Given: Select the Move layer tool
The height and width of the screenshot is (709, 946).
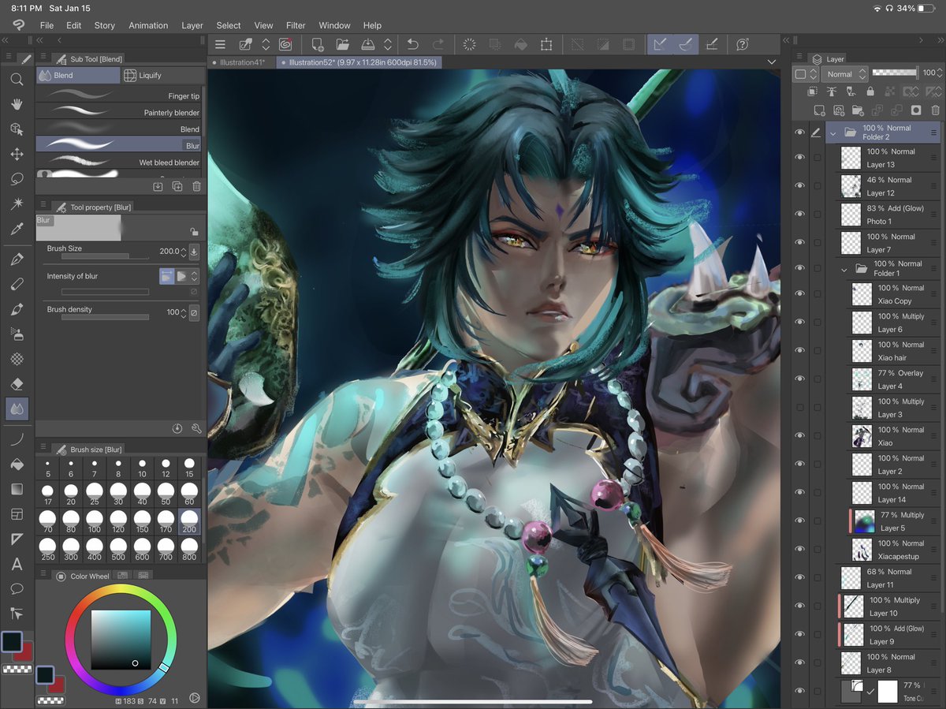Looking at the screenshot, I should coord(17,155).
